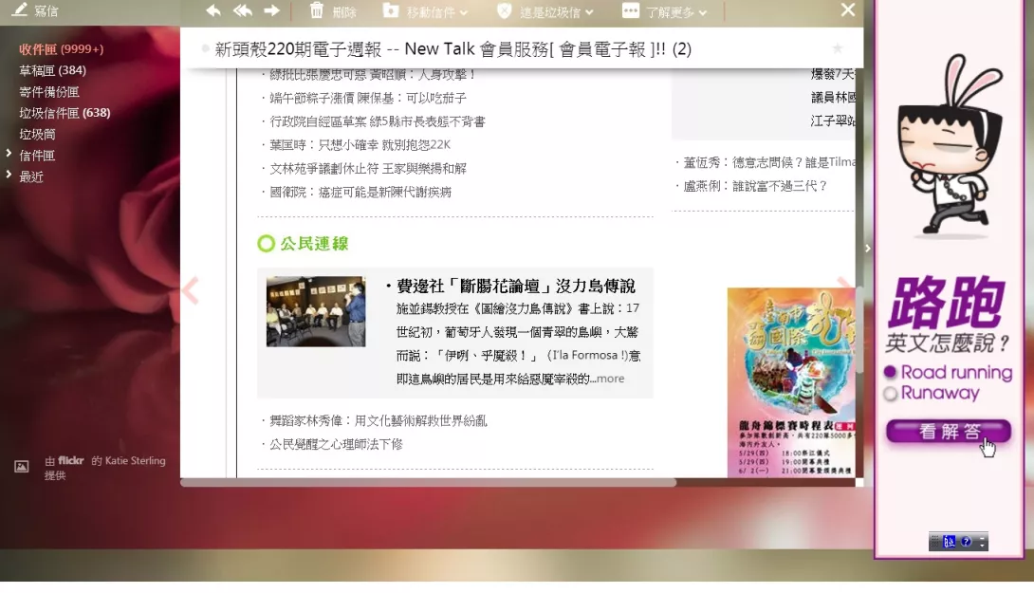Open 文林苑爭議劃休止符 王家與樂揚和解

pos(368,169)
